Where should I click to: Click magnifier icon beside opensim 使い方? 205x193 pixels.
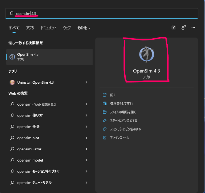tap(12, 115)
